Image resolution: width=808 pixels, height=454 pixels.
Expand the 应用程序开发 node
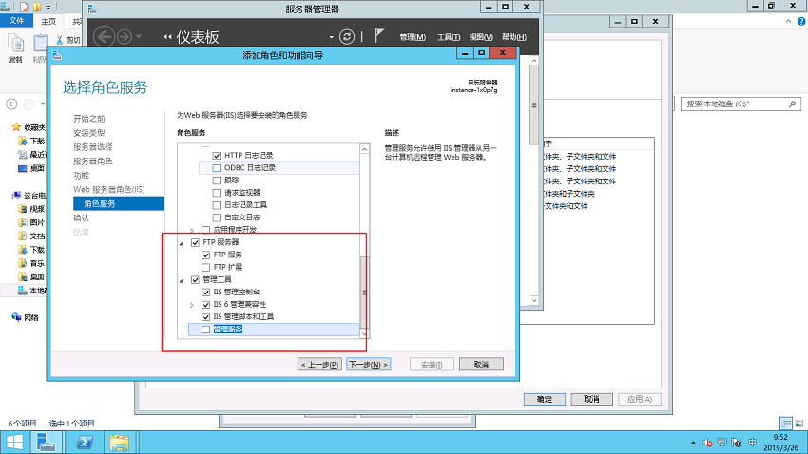(192, 230)
